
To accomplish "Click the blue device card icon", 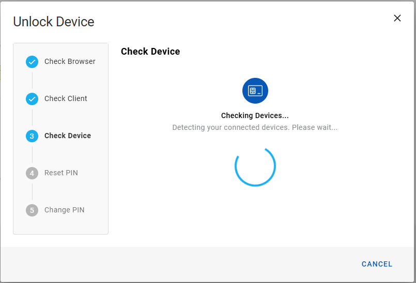I will pos(255,91).
